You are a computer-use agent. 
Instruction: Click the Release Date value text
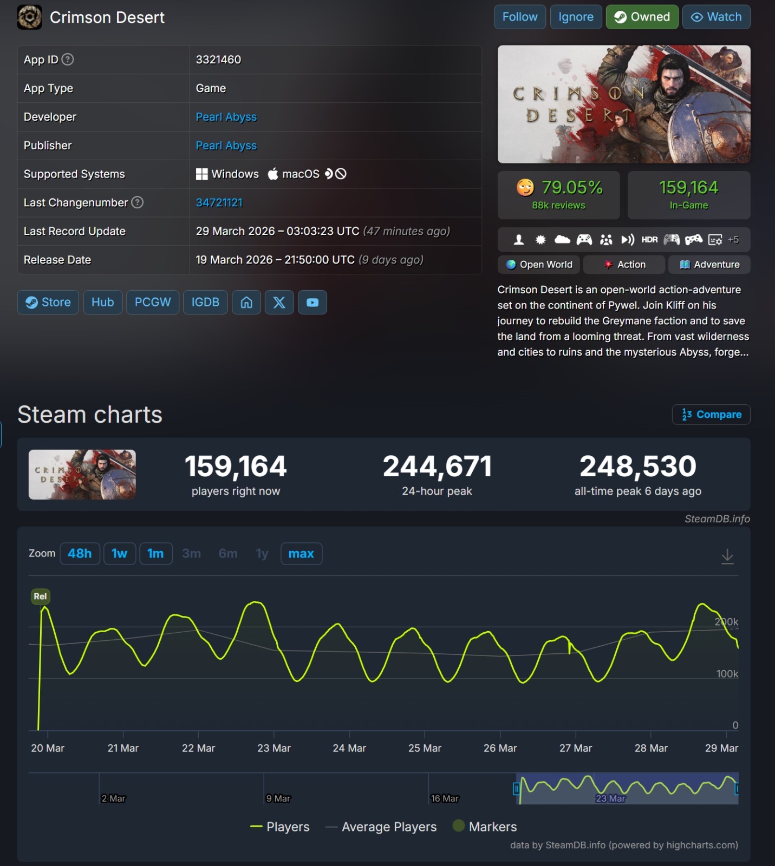309,260
